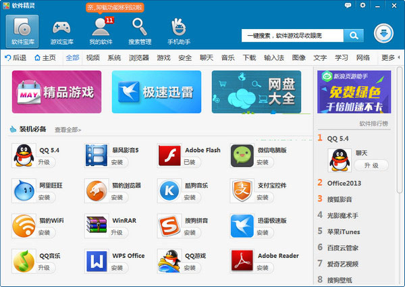
Task: Click the orange uninstall tip bubble
Action: click(x=115, y=7)
